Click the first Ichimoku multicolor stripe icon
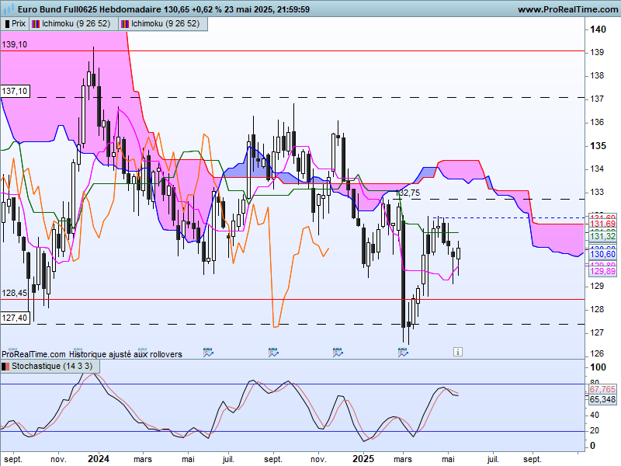 coord(35,24)
